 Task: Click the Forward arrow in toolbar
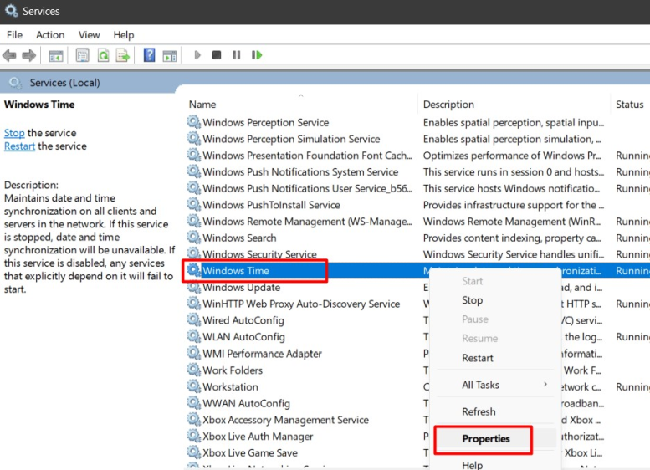[28, 55]
